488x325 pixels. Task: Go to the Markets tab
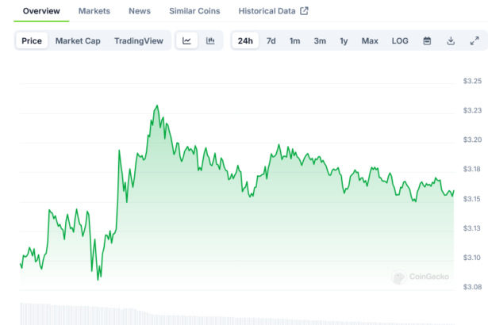pos(94,11)
